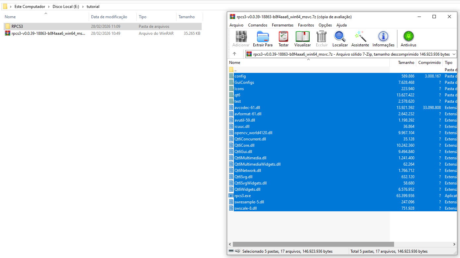Show archive Informações via toolbar icon
The height and width of the screenshot is (258, 460).
coord(383,39)
